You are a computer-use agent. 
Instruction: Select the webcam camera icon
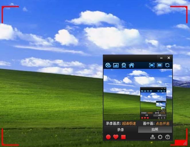coord(124,65)
